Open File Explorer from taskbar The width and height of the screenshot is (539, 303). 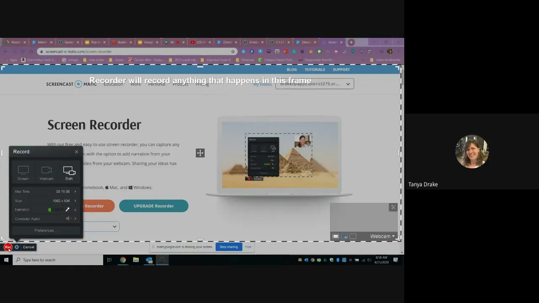[136, 260]
